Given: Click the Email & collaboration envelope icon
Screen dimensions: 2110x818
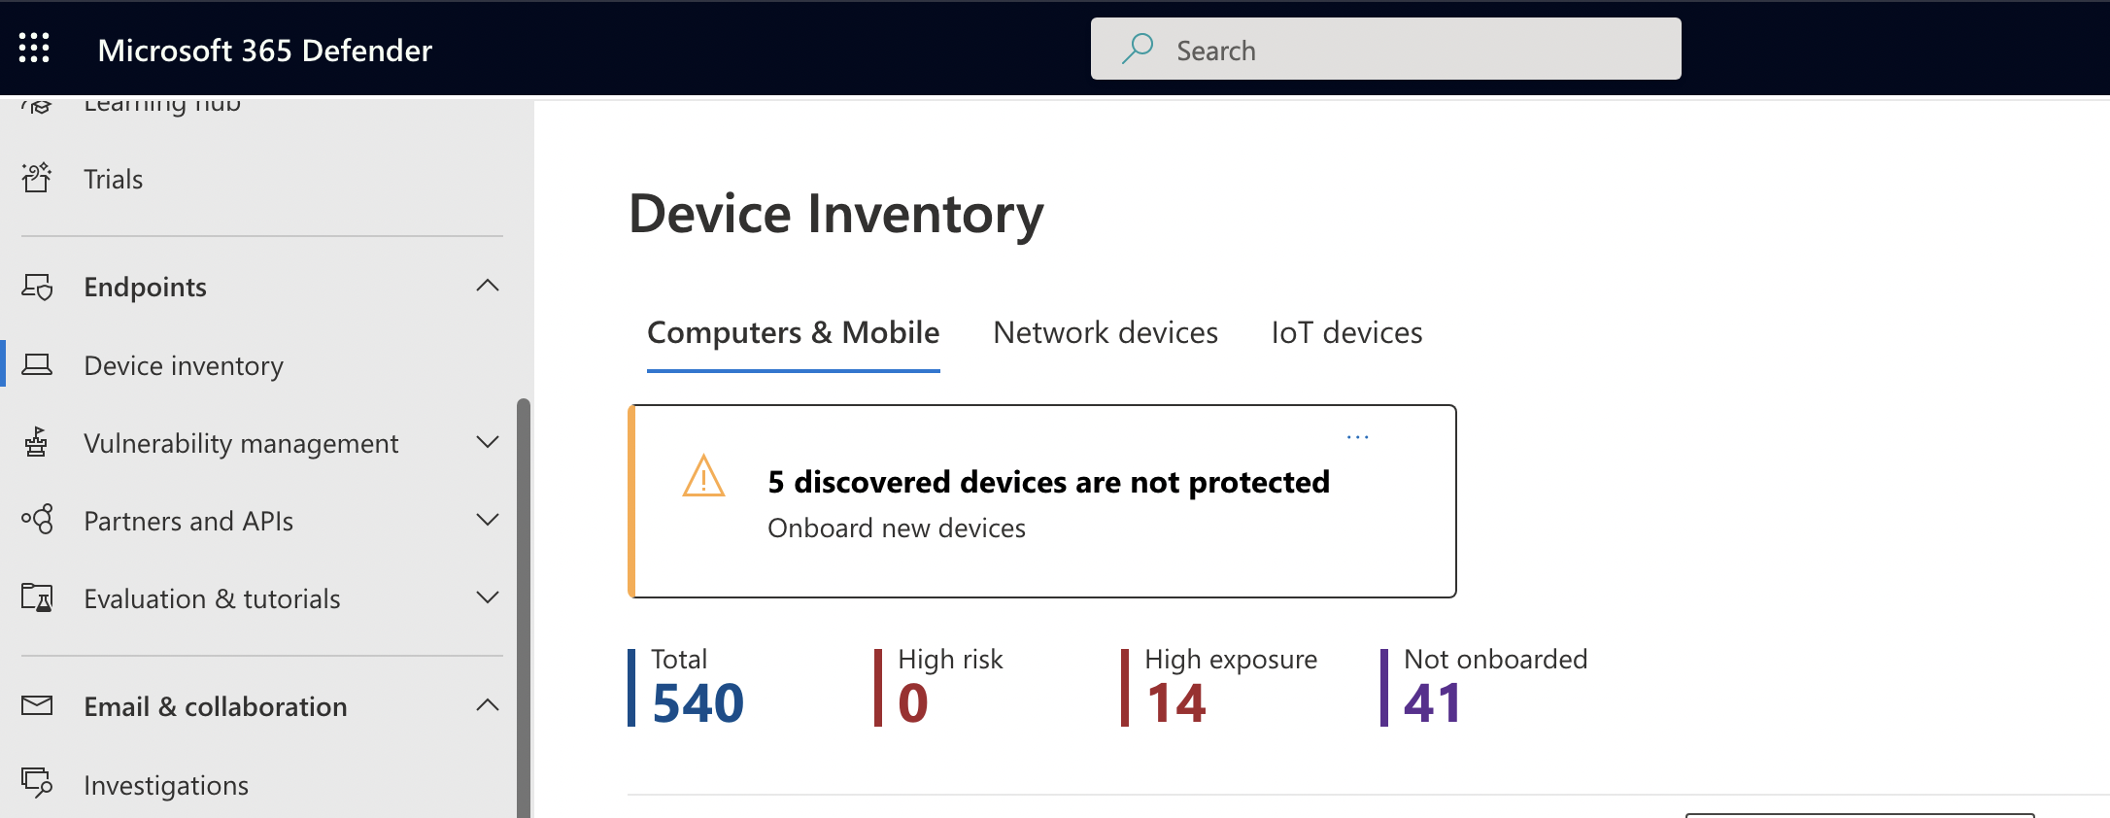Looking at the screenshot, I should pyautogui.click(x=37, y=705).
